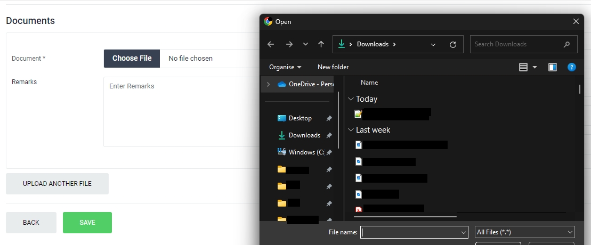The width and height of the screenshot is (591, 245).
Task: Open the All Files type dropdown
Action: [524, 232]
